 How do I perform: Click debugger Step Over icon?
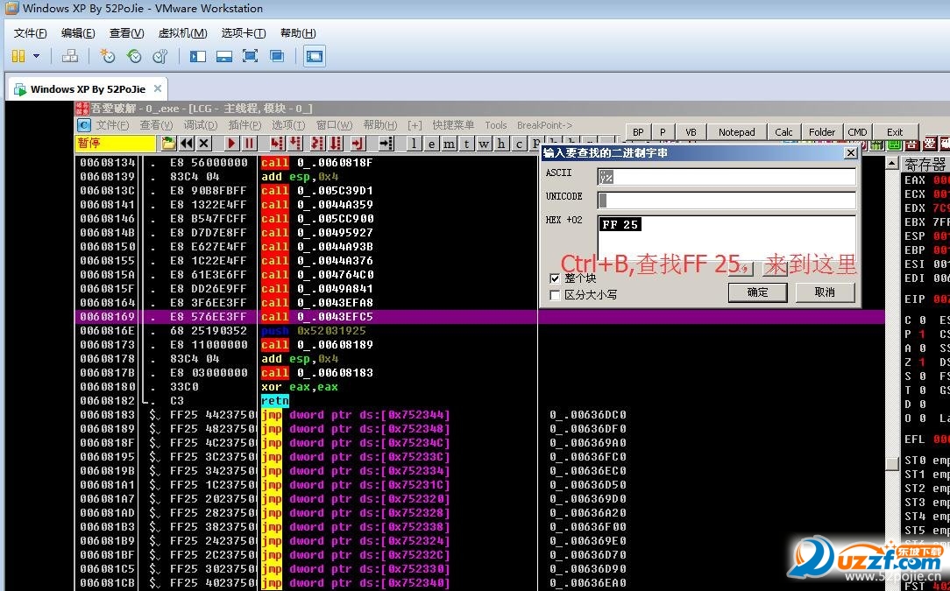[x=295, y=144]
